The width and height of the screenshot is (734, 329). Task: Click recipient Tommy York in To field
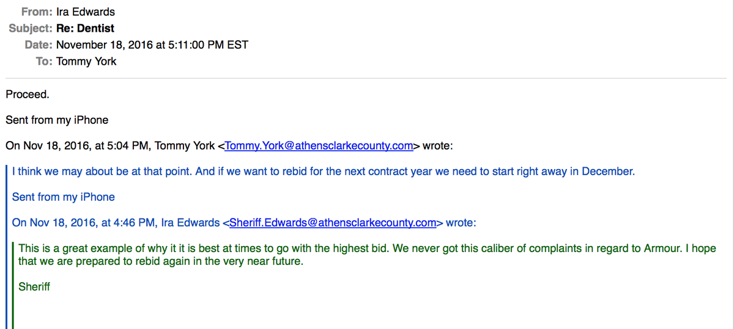[x=86, y=61]
